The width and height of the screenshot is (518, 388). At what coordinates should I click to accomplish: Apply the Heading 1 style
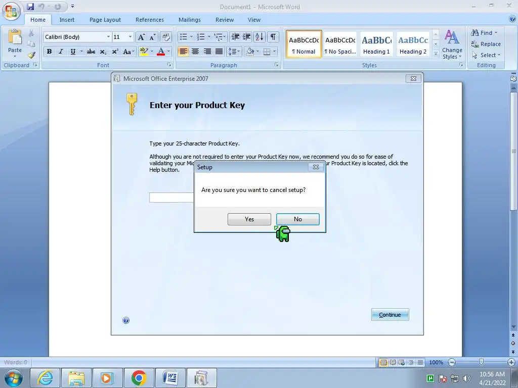tap(376, 44)
